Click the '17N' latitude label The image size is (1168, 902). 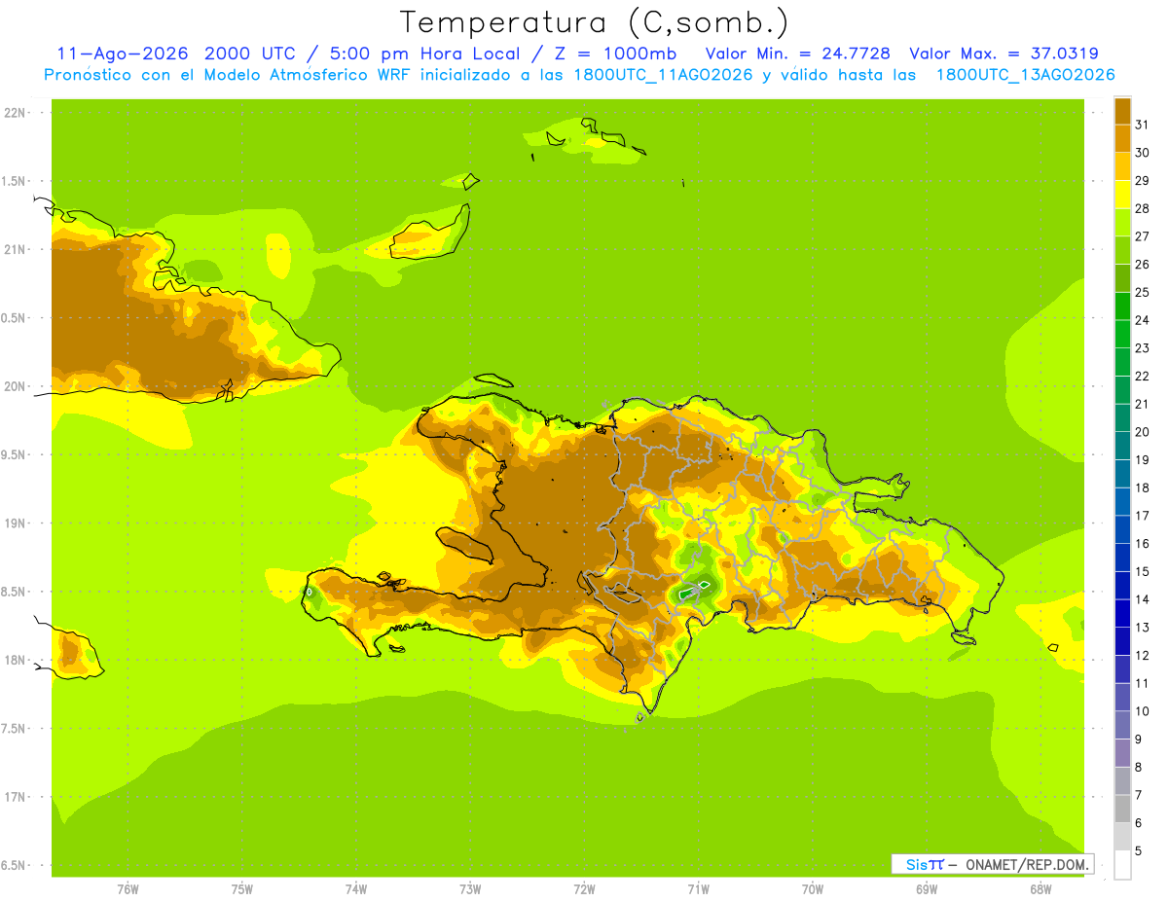pyautogui.click(x=16, y=797)
